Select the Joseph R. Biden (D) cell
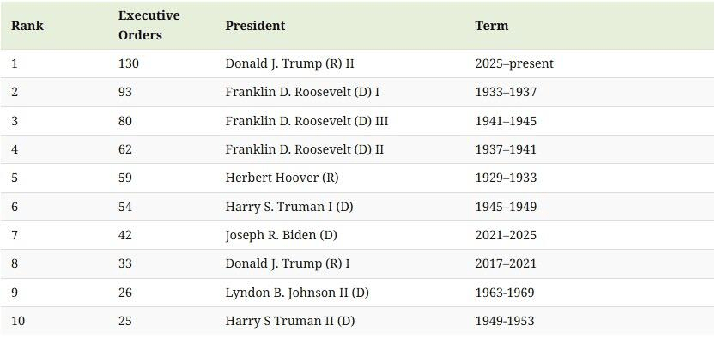This screenshot has width=716, height=338. click(282, 235)
